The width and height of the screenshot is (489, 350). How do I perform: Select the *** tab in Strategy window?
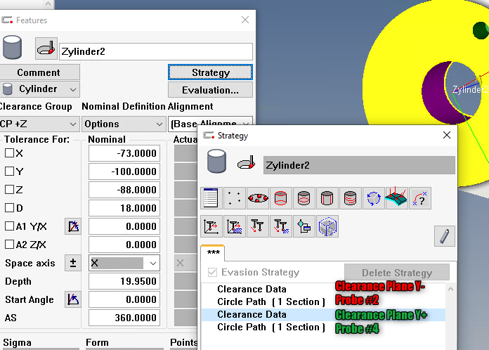pyautogui.click(x=214, y=253)
